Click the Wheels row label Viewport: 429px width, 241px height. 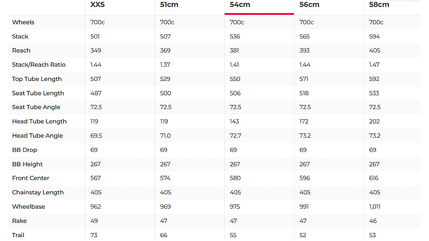tap(23, 22)
